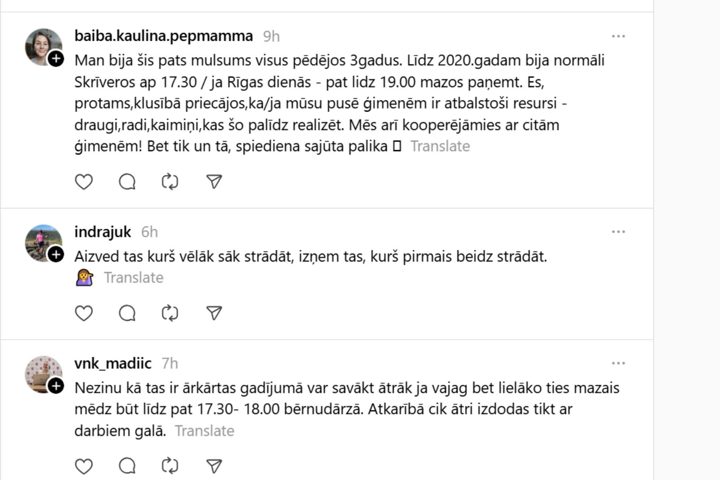Open reply box for indrajuk's comment
Viewport: 720px width, 480px height.
pos(127,313)
